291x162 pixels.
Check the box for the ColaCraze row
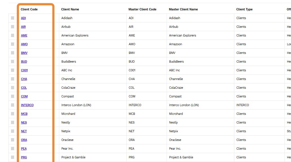(13, 88)
